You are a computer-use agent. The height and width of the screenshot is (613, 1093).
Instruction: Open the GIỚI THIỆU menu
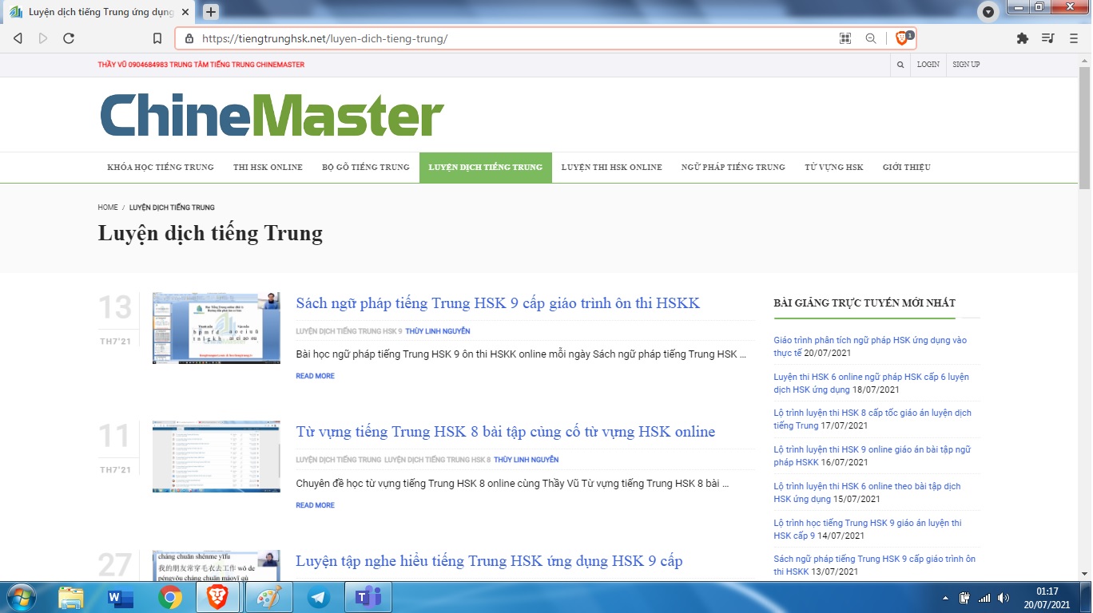point(907,168)
